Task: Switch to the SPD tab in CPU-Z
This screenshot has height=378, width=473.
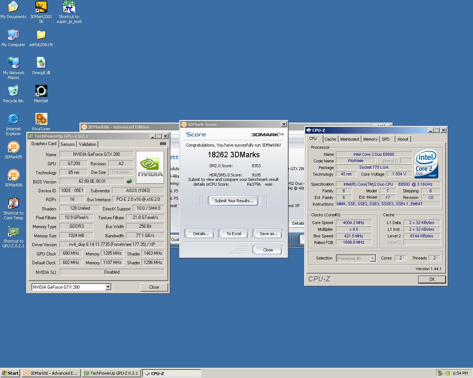Action: click(x=385, y=139)
